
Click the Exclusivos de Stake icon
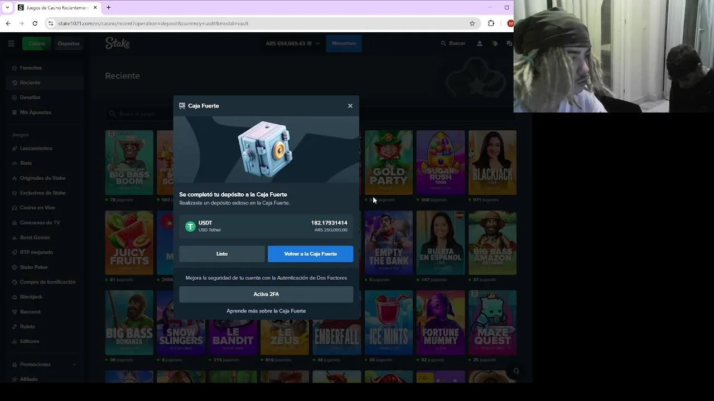[x=14, y=193]
